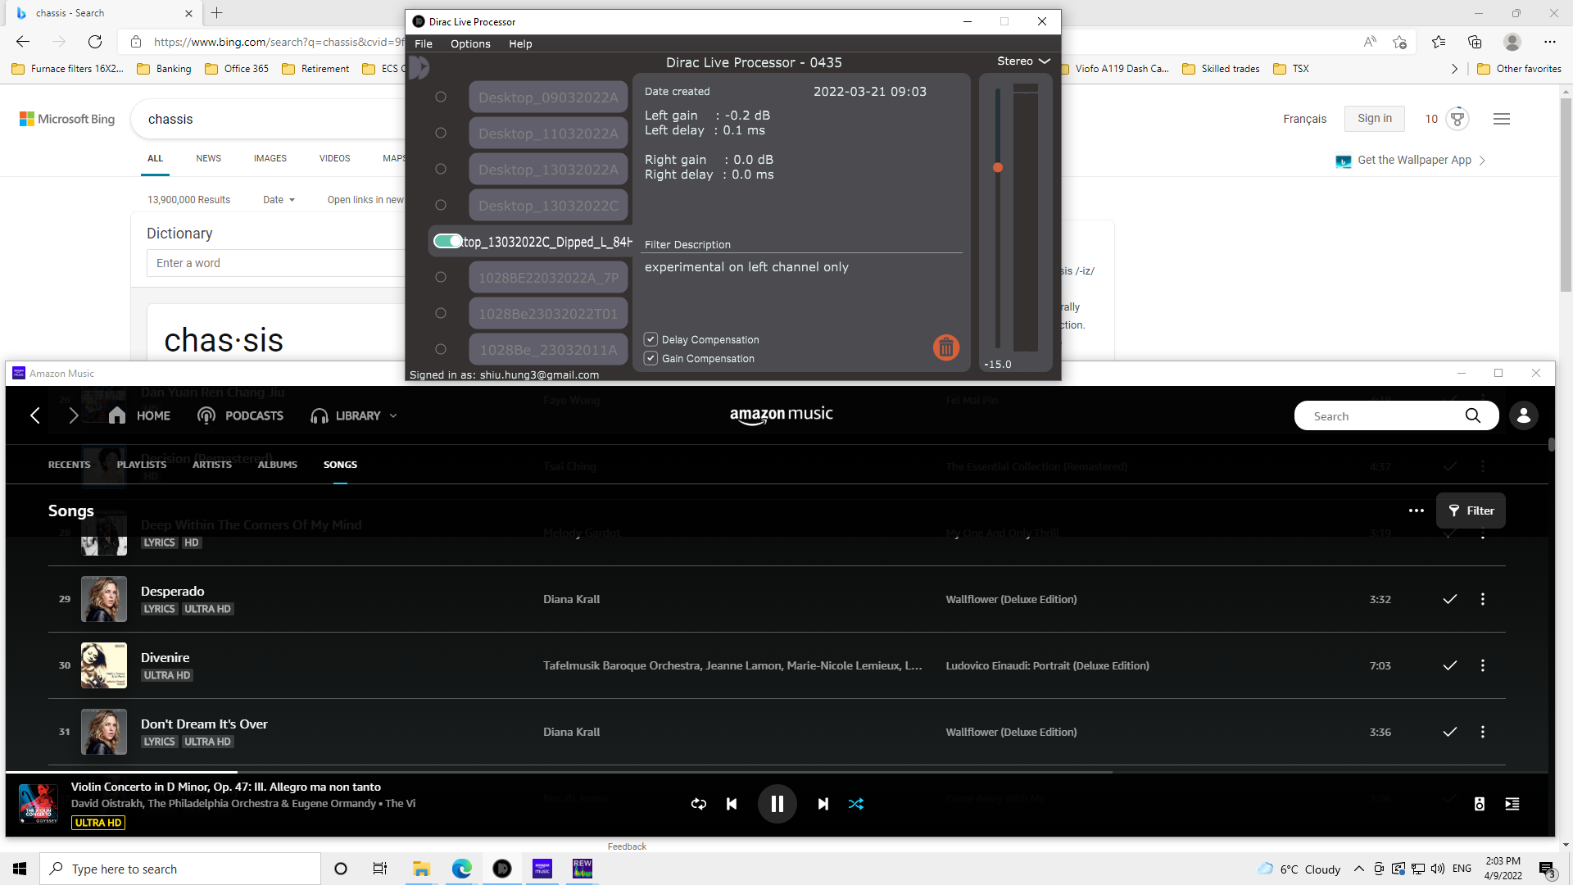Click the orange delete filter trash icon
The height and width of the screenshot is (885, 1573).
(945, 347)
